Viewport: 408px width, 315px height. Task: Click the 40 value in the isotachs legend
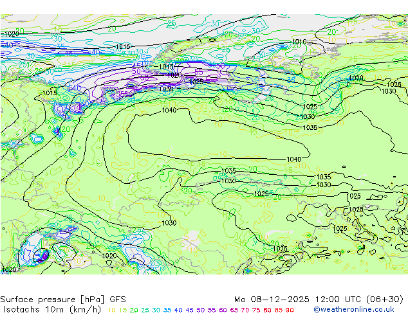(x=178, y=310)
